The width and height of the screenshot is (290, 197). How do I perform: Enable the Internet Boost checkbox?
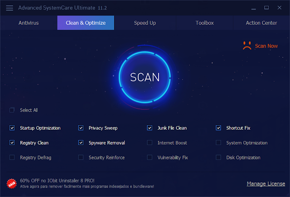tap(150, 143)
